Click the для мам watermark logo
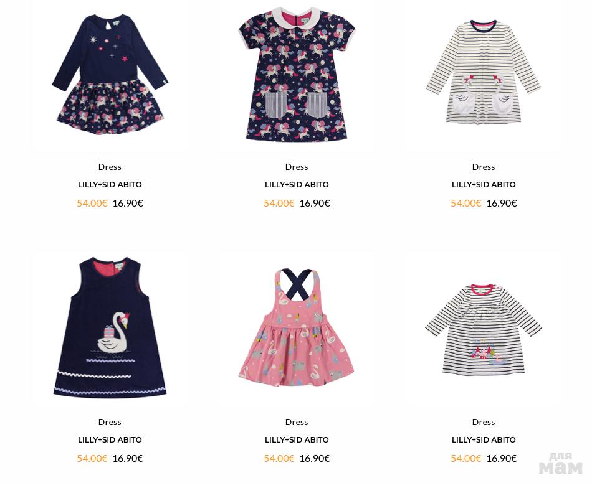The width and height of the screenshot is (592, 483). click(x=561, y=463)
